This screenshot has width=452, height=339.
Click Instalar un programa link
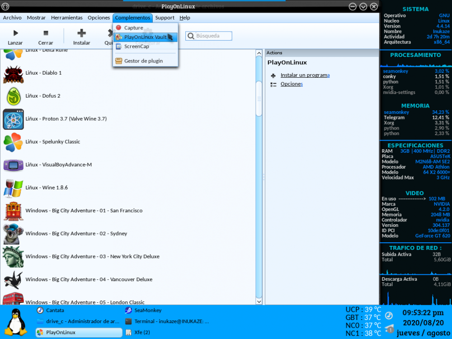click(x=305, y=75)
